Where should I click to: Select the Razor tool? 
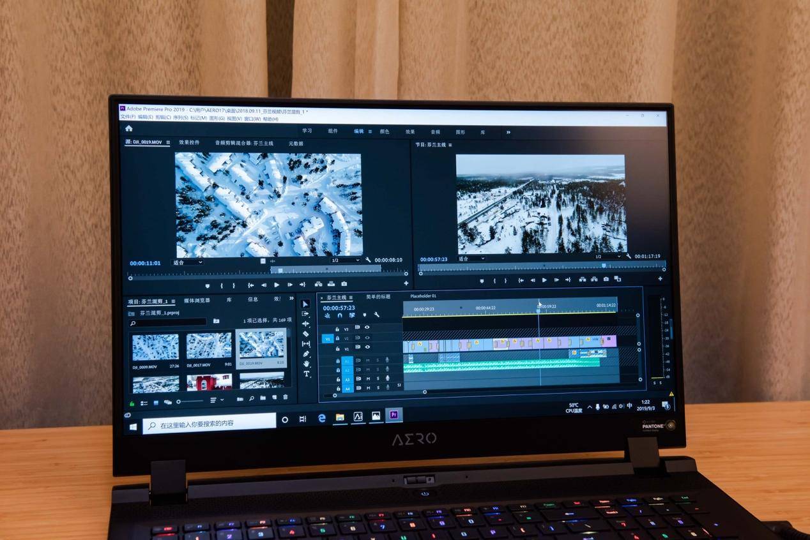[305, 334]
